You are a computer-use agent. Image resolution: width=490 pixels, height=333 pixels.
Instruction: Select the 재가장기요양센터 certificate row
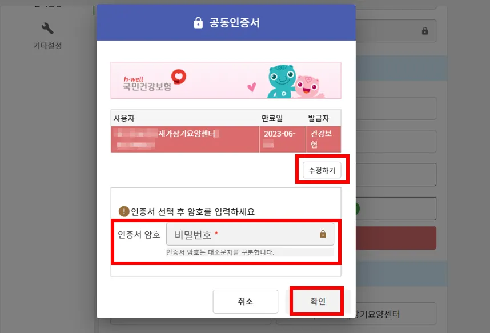pyautogui.click(x=226, y=139)
